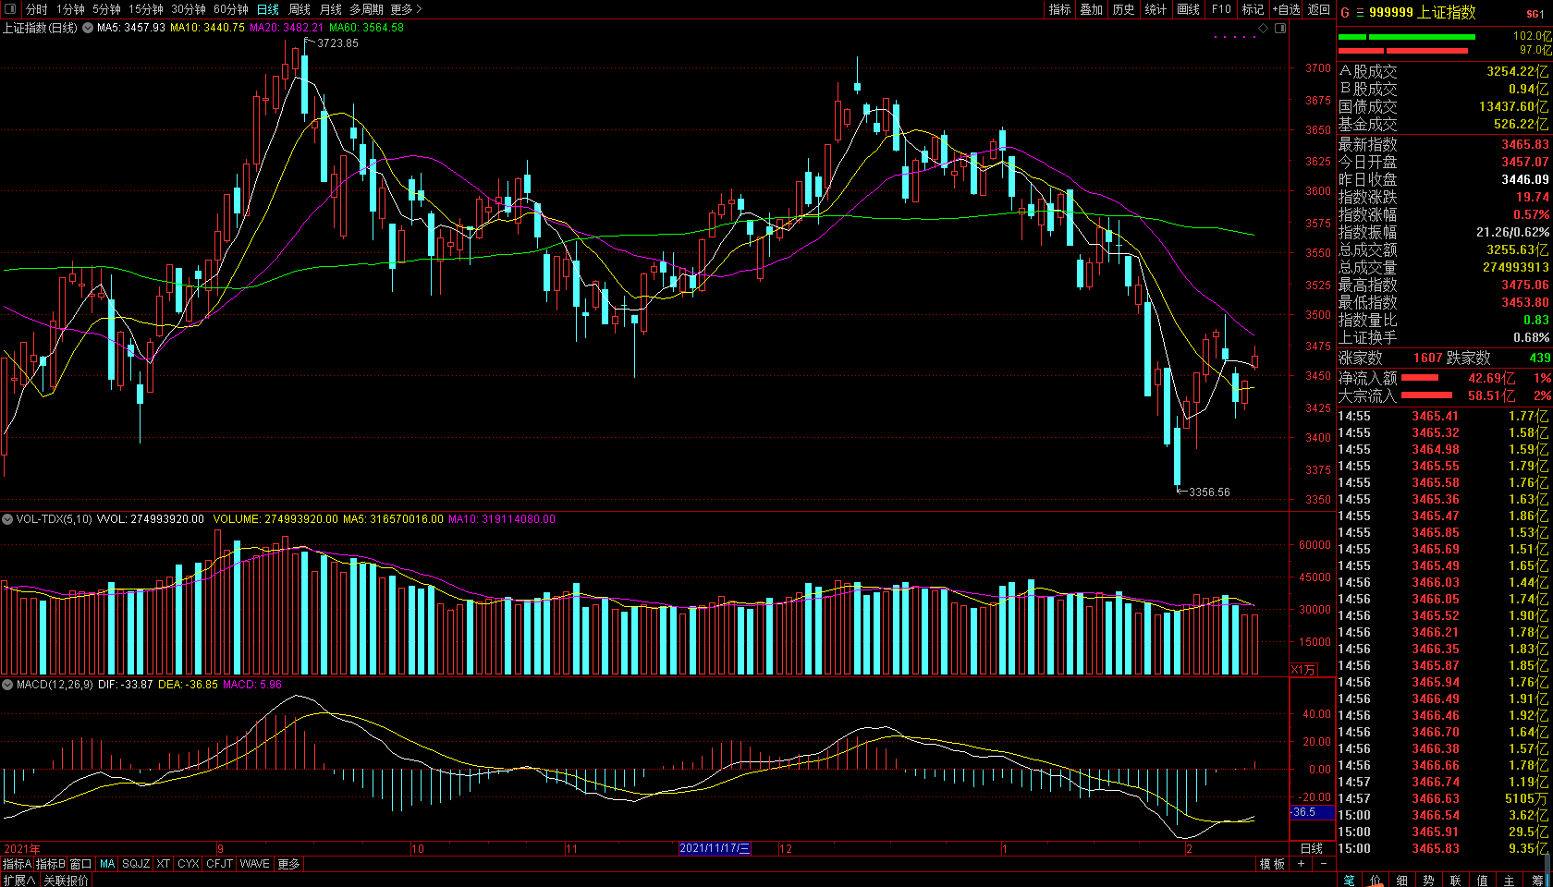Switch to the CYX indicator tab

(x=189, y=864)
